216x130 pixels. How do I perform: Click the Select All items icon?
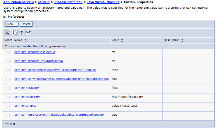8,32
